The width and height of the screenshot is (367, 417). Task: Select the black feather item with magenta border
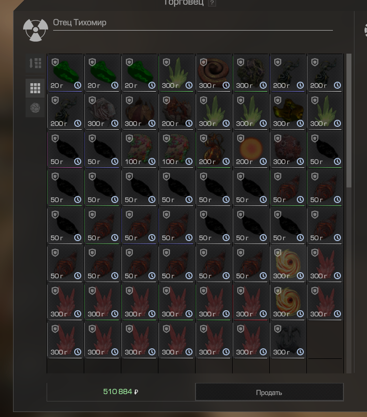pos(65,149)
